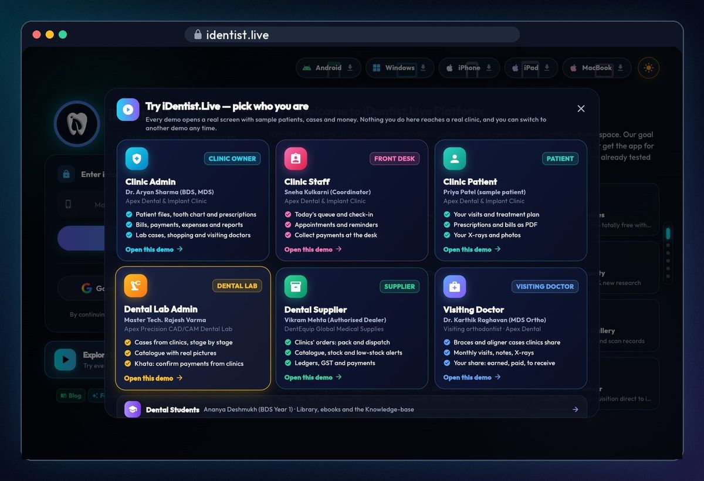Click the tooth logo in background page
Viewport: 704px width, 481px height.
pos(77,124)
